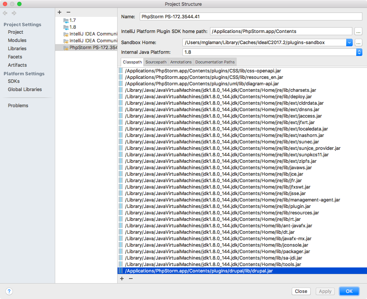Image resolution: width=367 pixels, height=299 pixels.
Task: Open the Problems section
Action: 18,105
